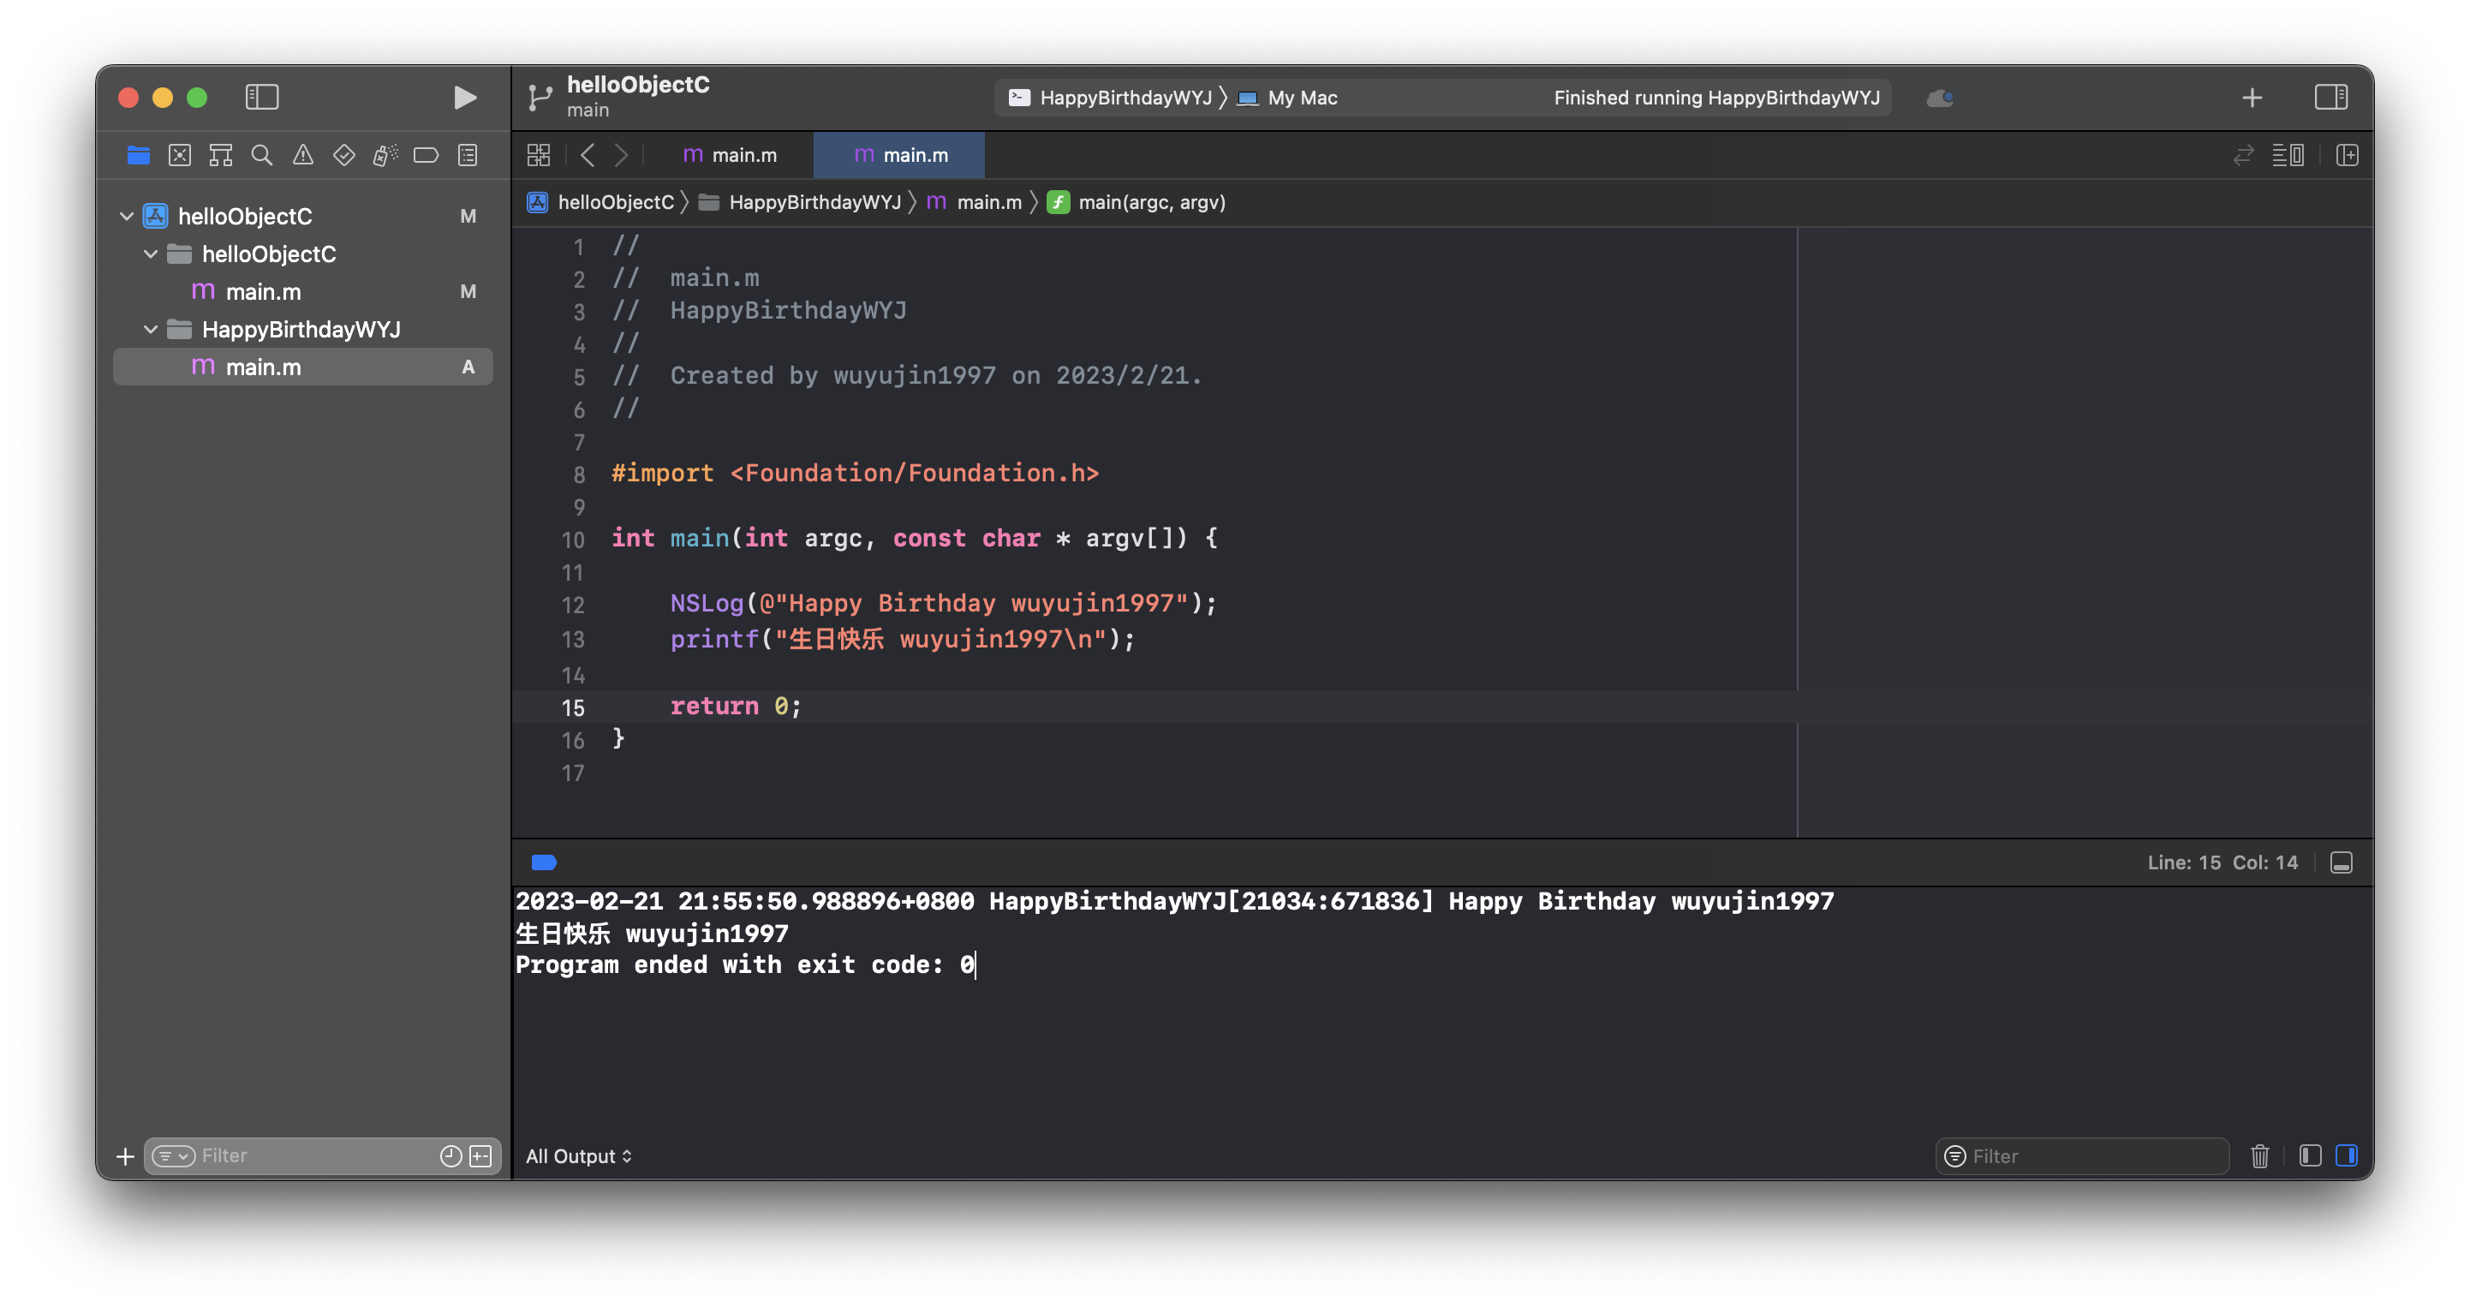Image resolution: width=2470 pixels, height=1307 pixels.
Task: Select the active second main.m tab
Action: point(899,155)
